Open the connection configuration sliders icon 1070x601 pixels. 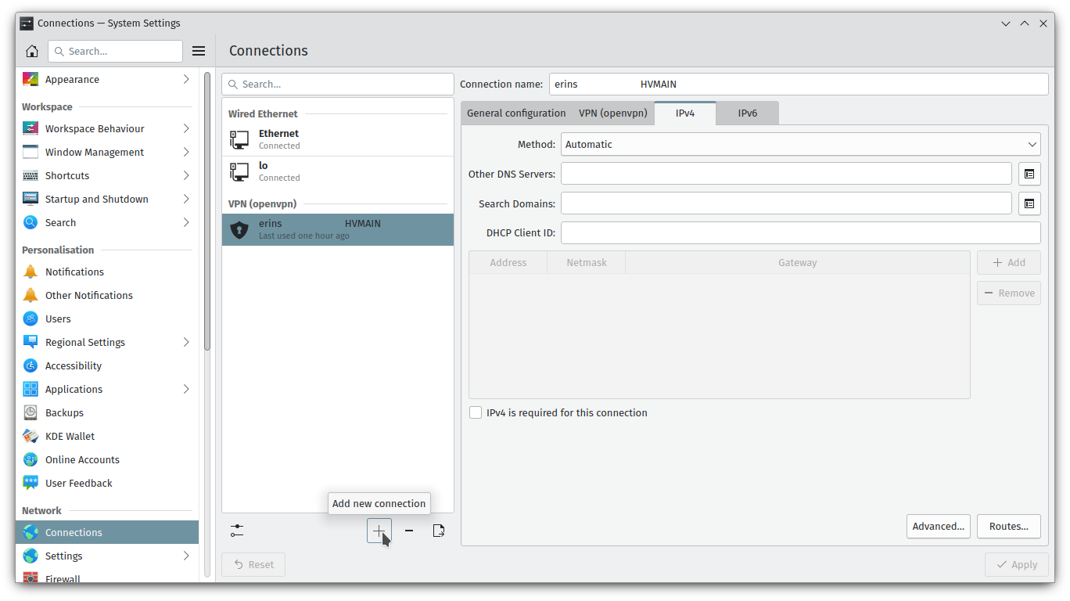coord(237,531)
